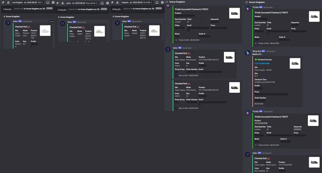The width and height of the screenshot is (322, 173).
Task: Click Valor bot avatar in the 8 Results window
Action: [x=117, y=23]
